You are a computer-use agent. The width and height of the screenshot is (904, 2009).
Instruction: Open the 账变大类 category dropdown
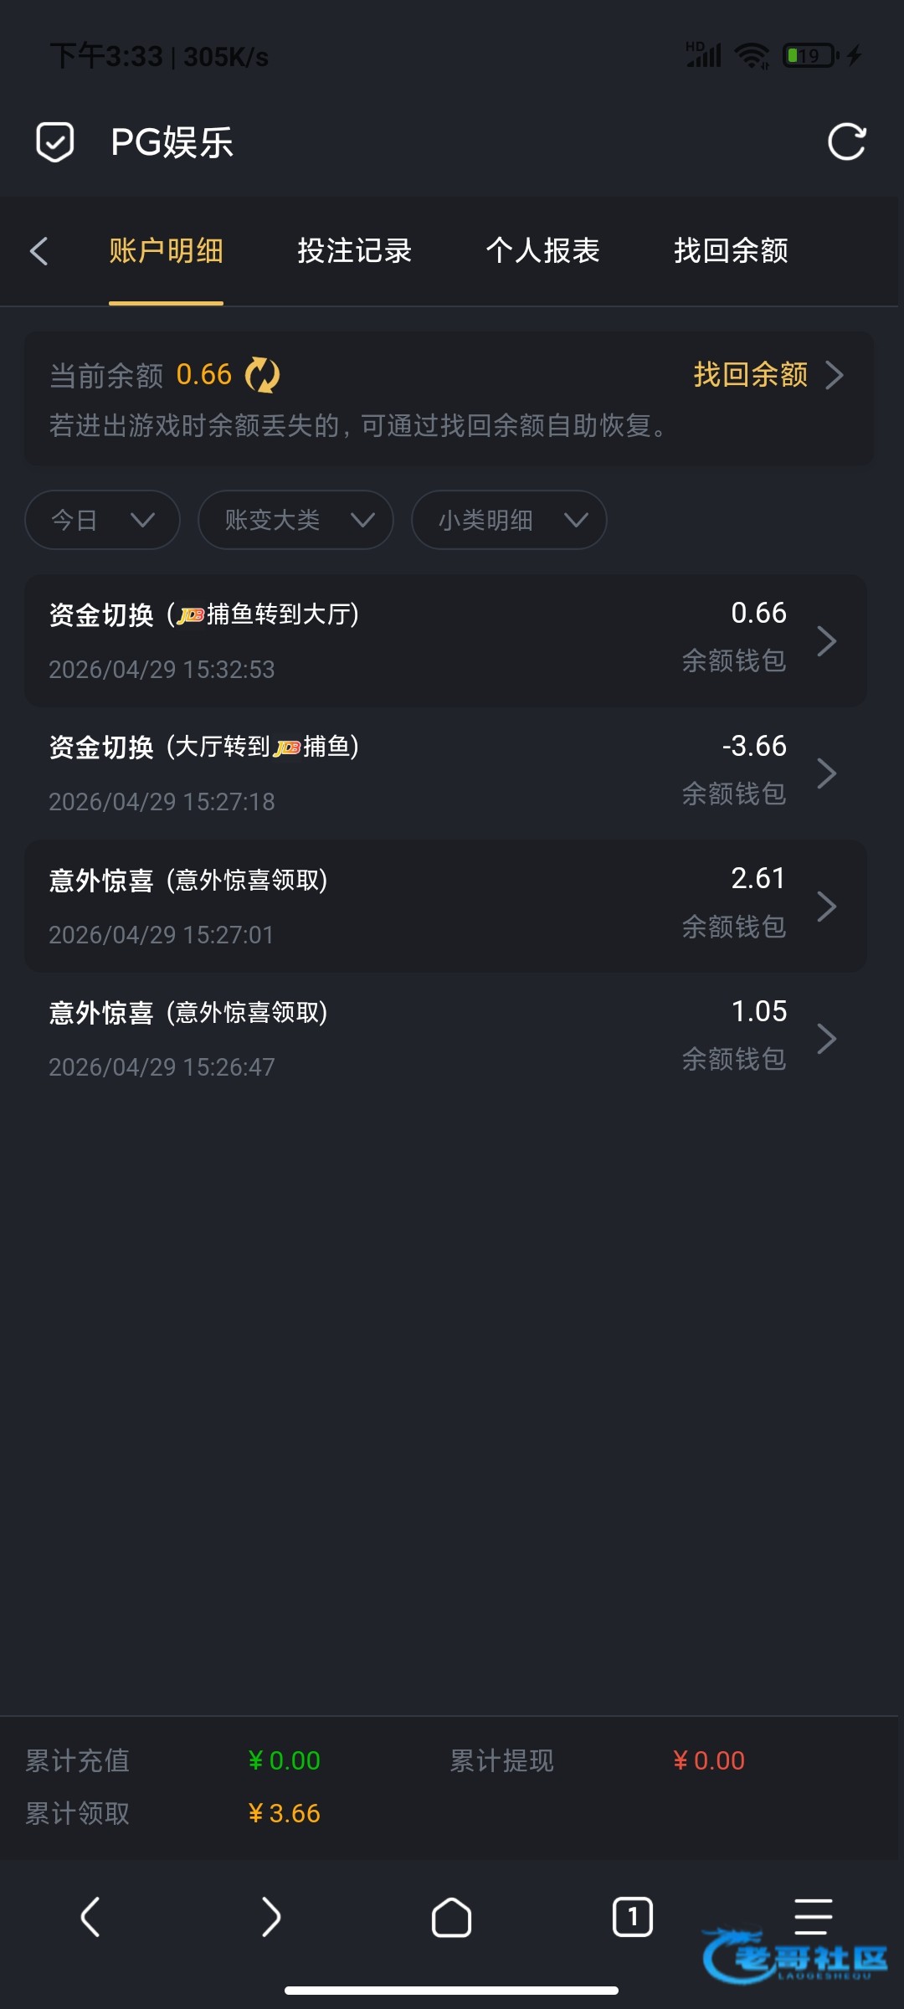click(295, 520)
